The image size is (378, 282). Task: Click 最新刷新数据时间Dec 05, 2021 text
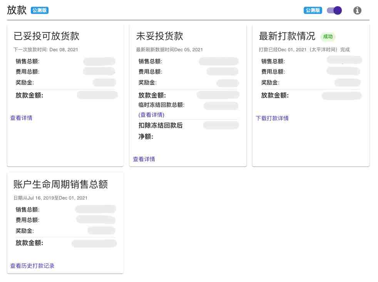point(169,50)
